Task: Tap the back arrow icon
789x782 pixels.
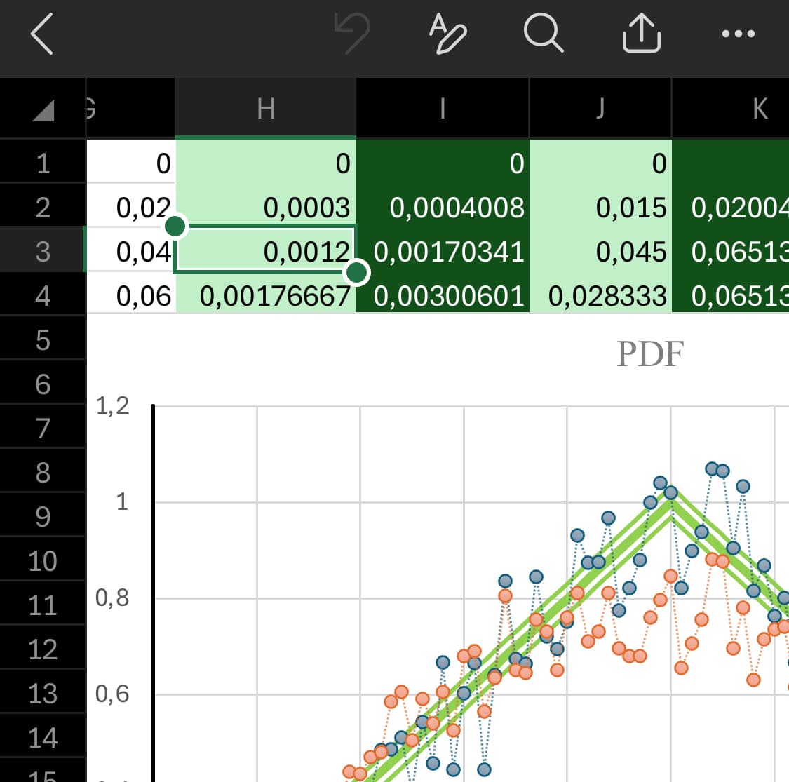Action: pos(42,34)
